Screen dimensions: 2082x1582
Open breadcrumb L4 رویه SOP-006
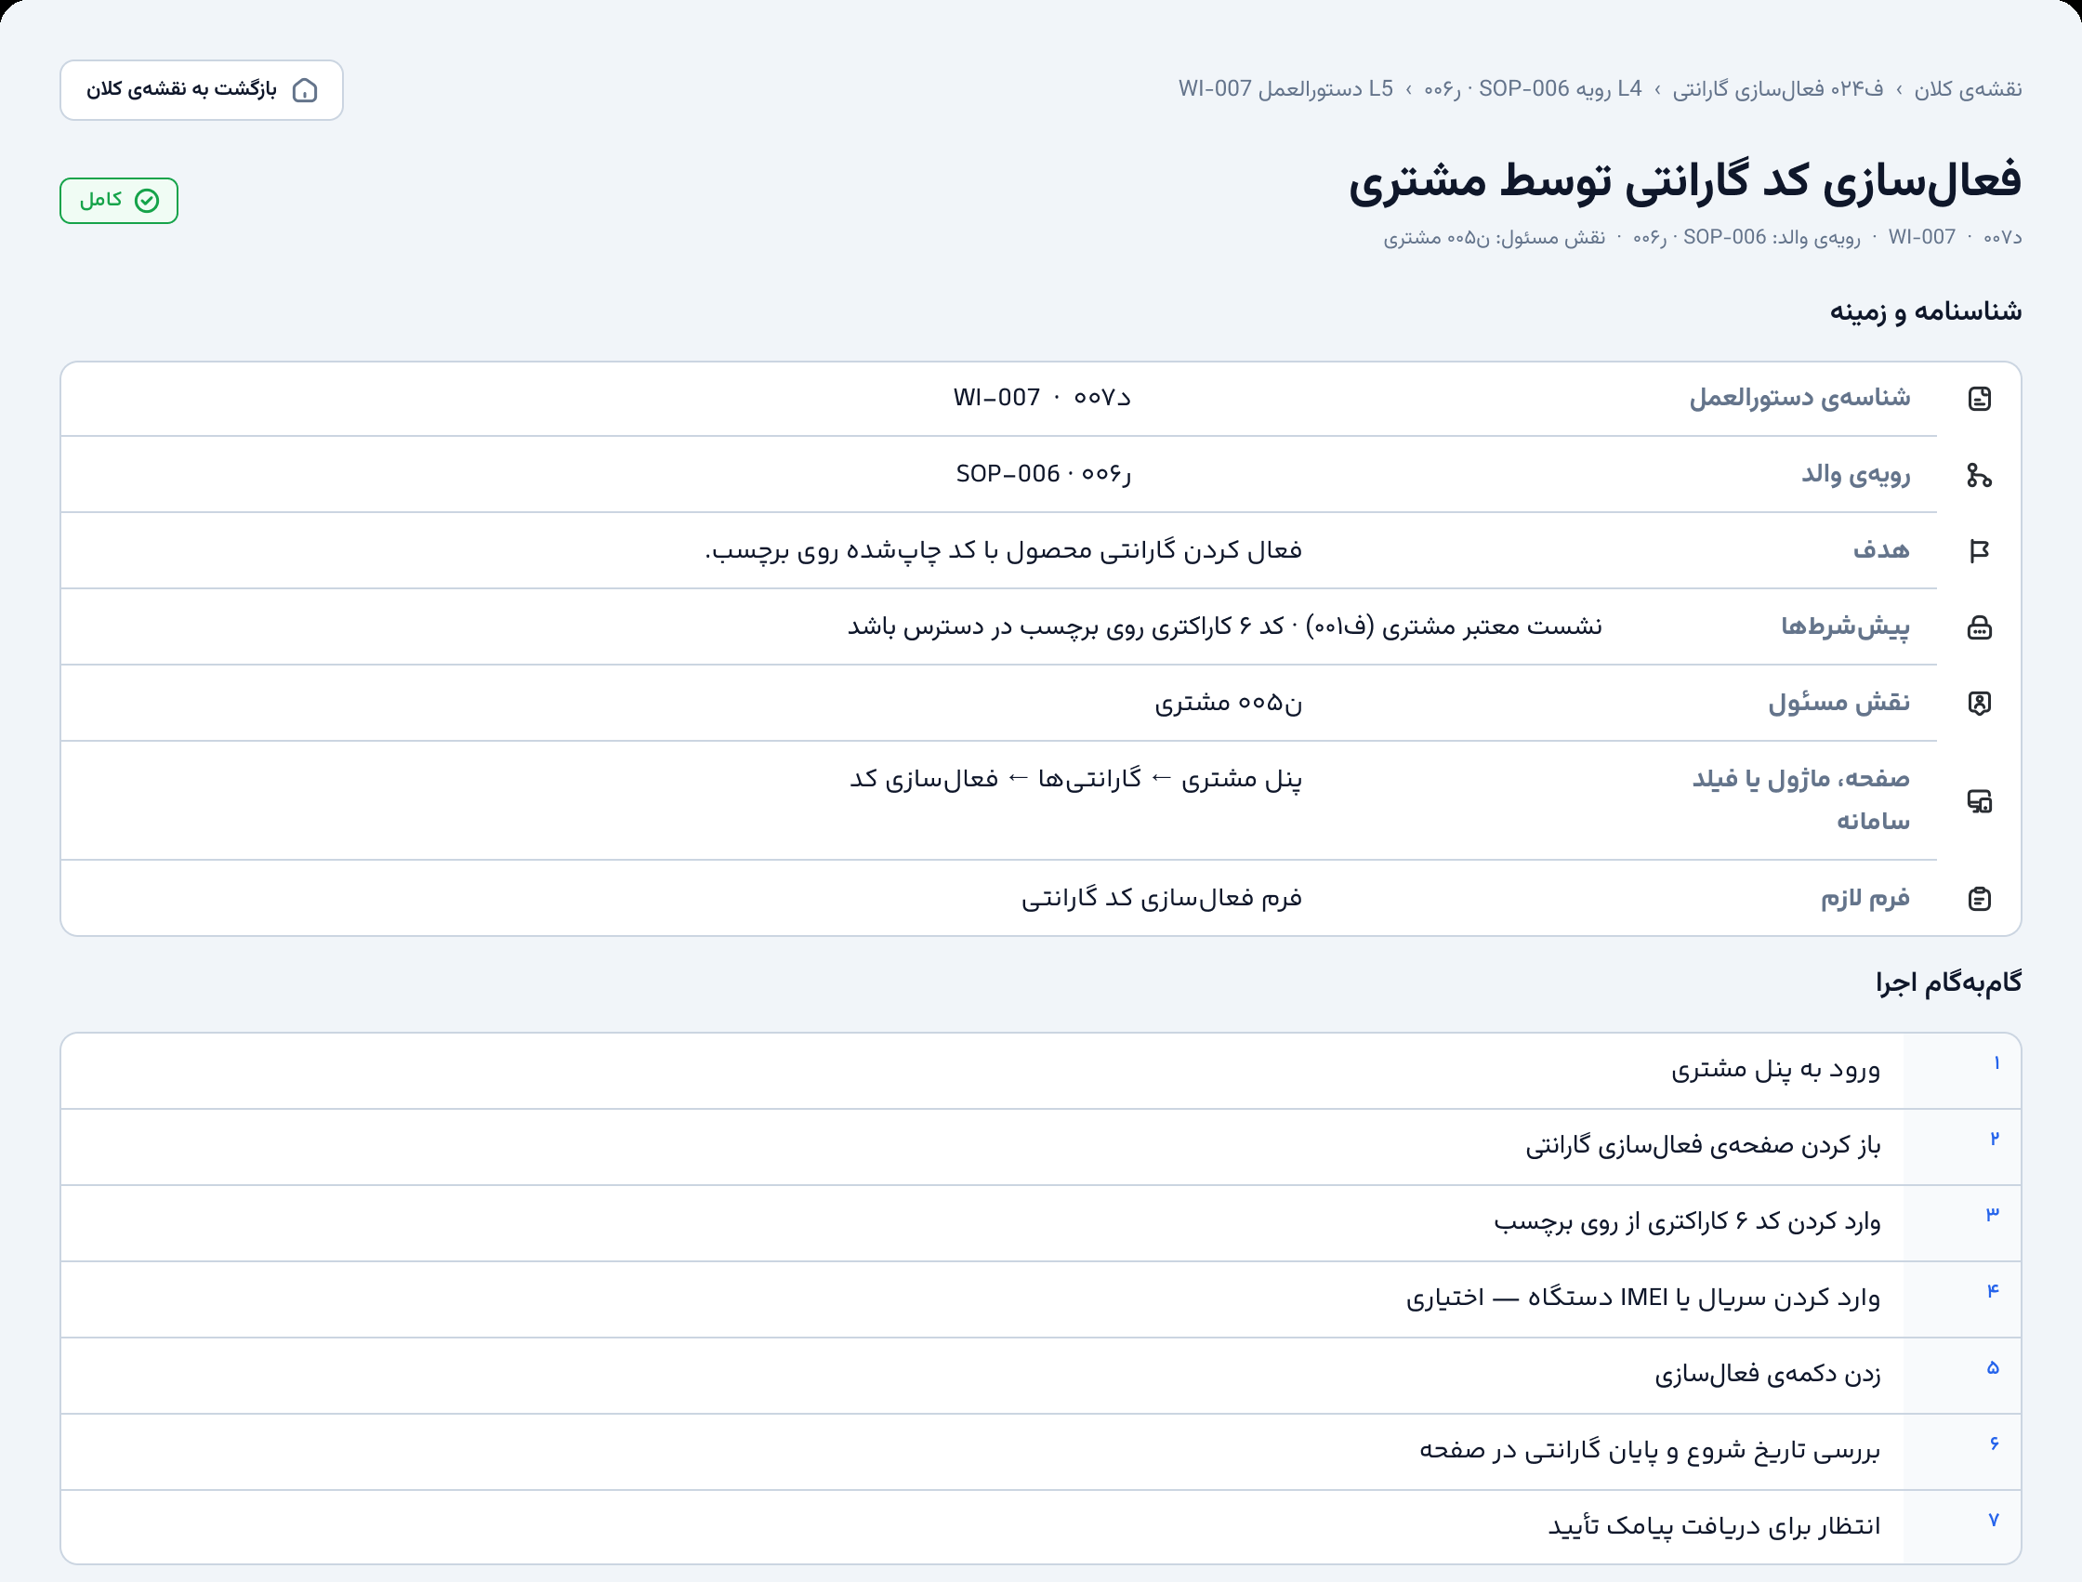click(1533, 89)
